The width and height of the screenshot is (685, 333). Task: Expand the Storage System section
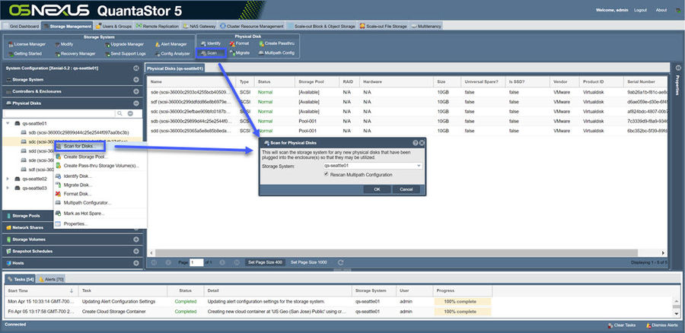click(136, 80)
